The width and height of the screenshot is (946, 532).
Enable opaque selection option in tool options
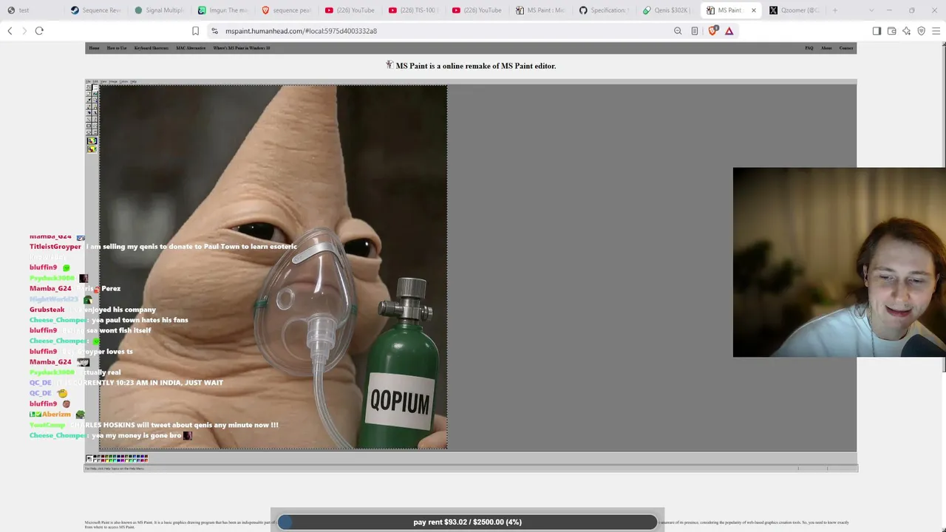(92, 140)
